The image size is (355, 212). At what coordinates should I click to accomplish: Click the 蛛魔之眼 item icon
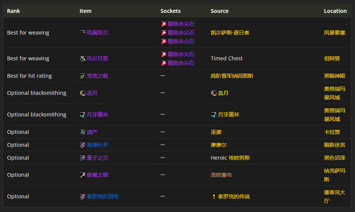82,175
